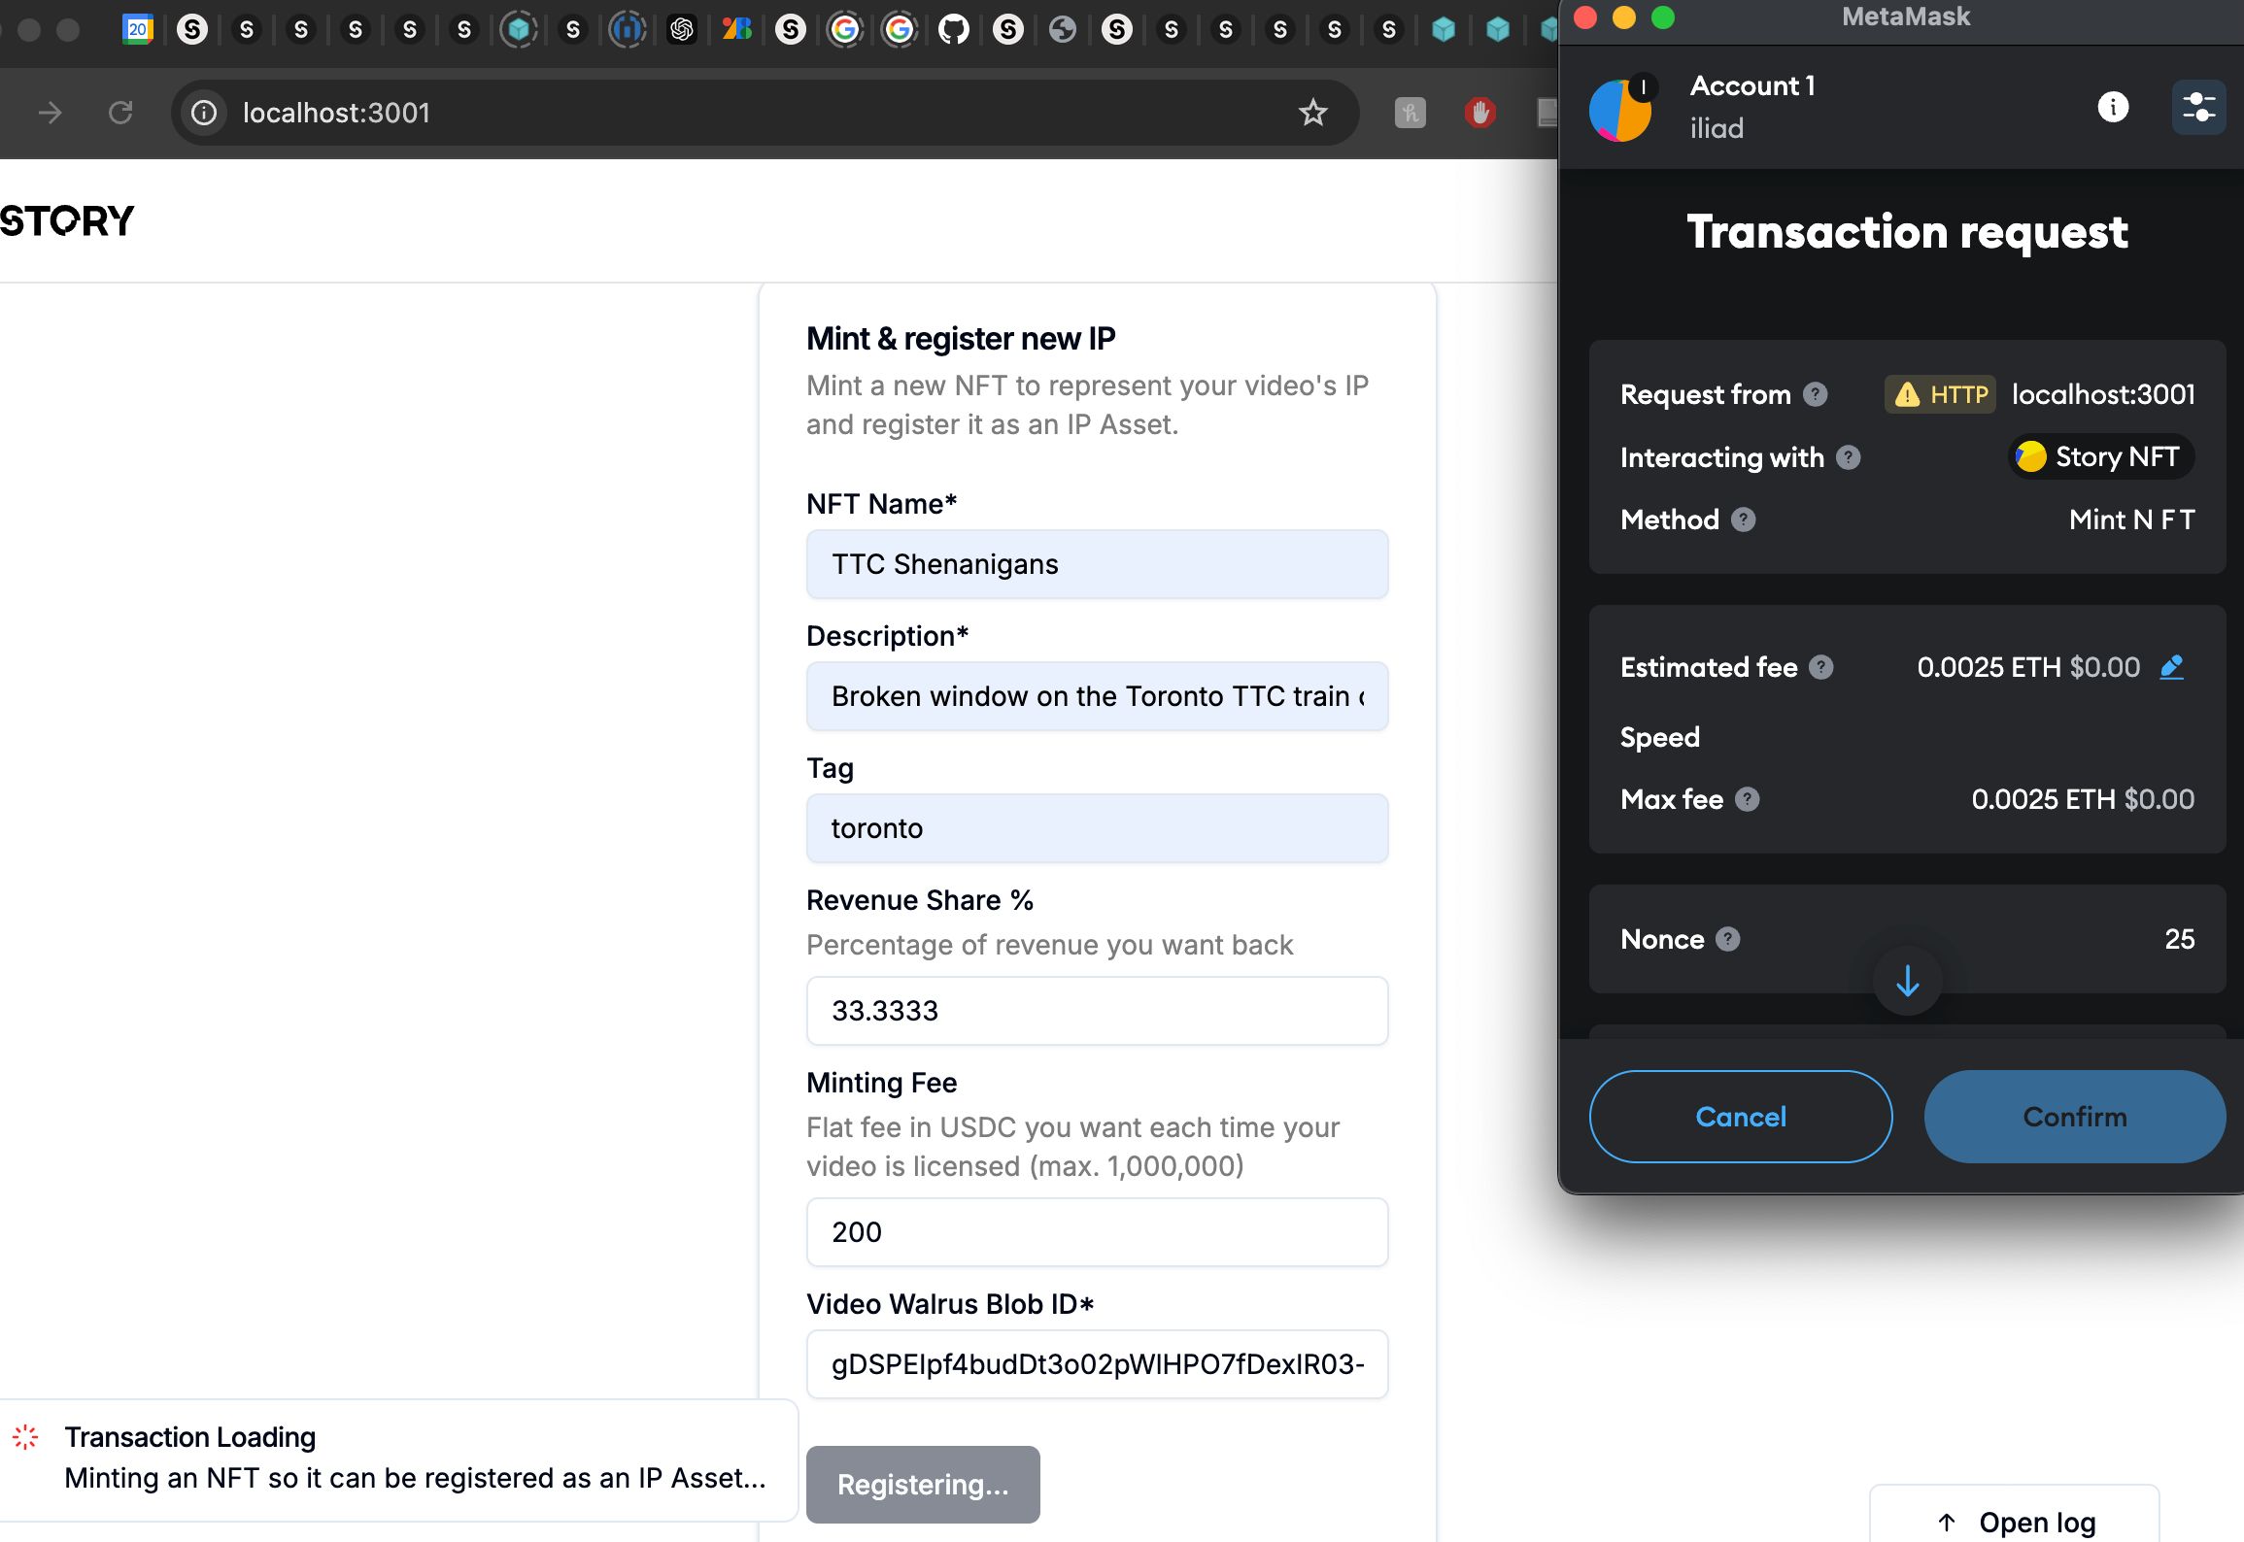Switch to the blue loading-ring tab
The height and width of the screenshot is (1542, 2244).
click(x=628, y=29)
